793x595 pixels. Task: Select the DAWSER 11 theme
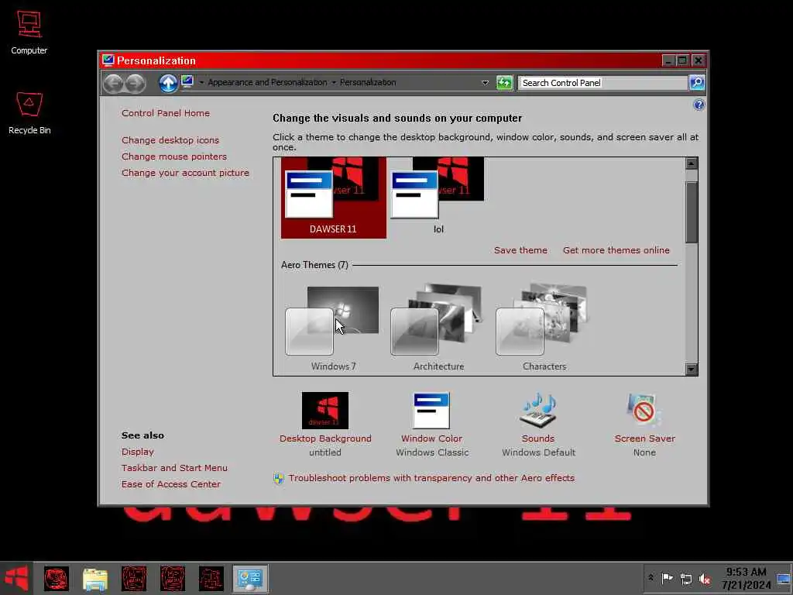(333, 198)
